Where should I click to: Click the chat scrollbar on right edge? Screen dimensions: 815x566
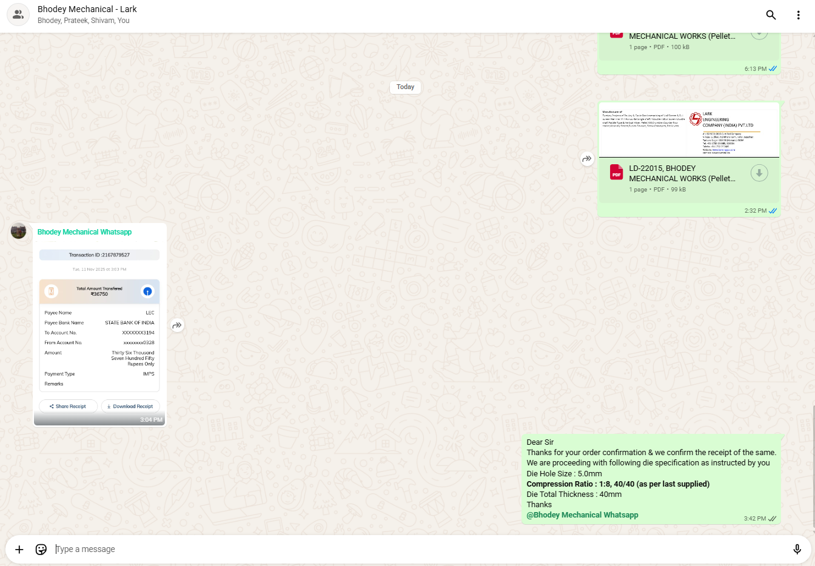813,467
